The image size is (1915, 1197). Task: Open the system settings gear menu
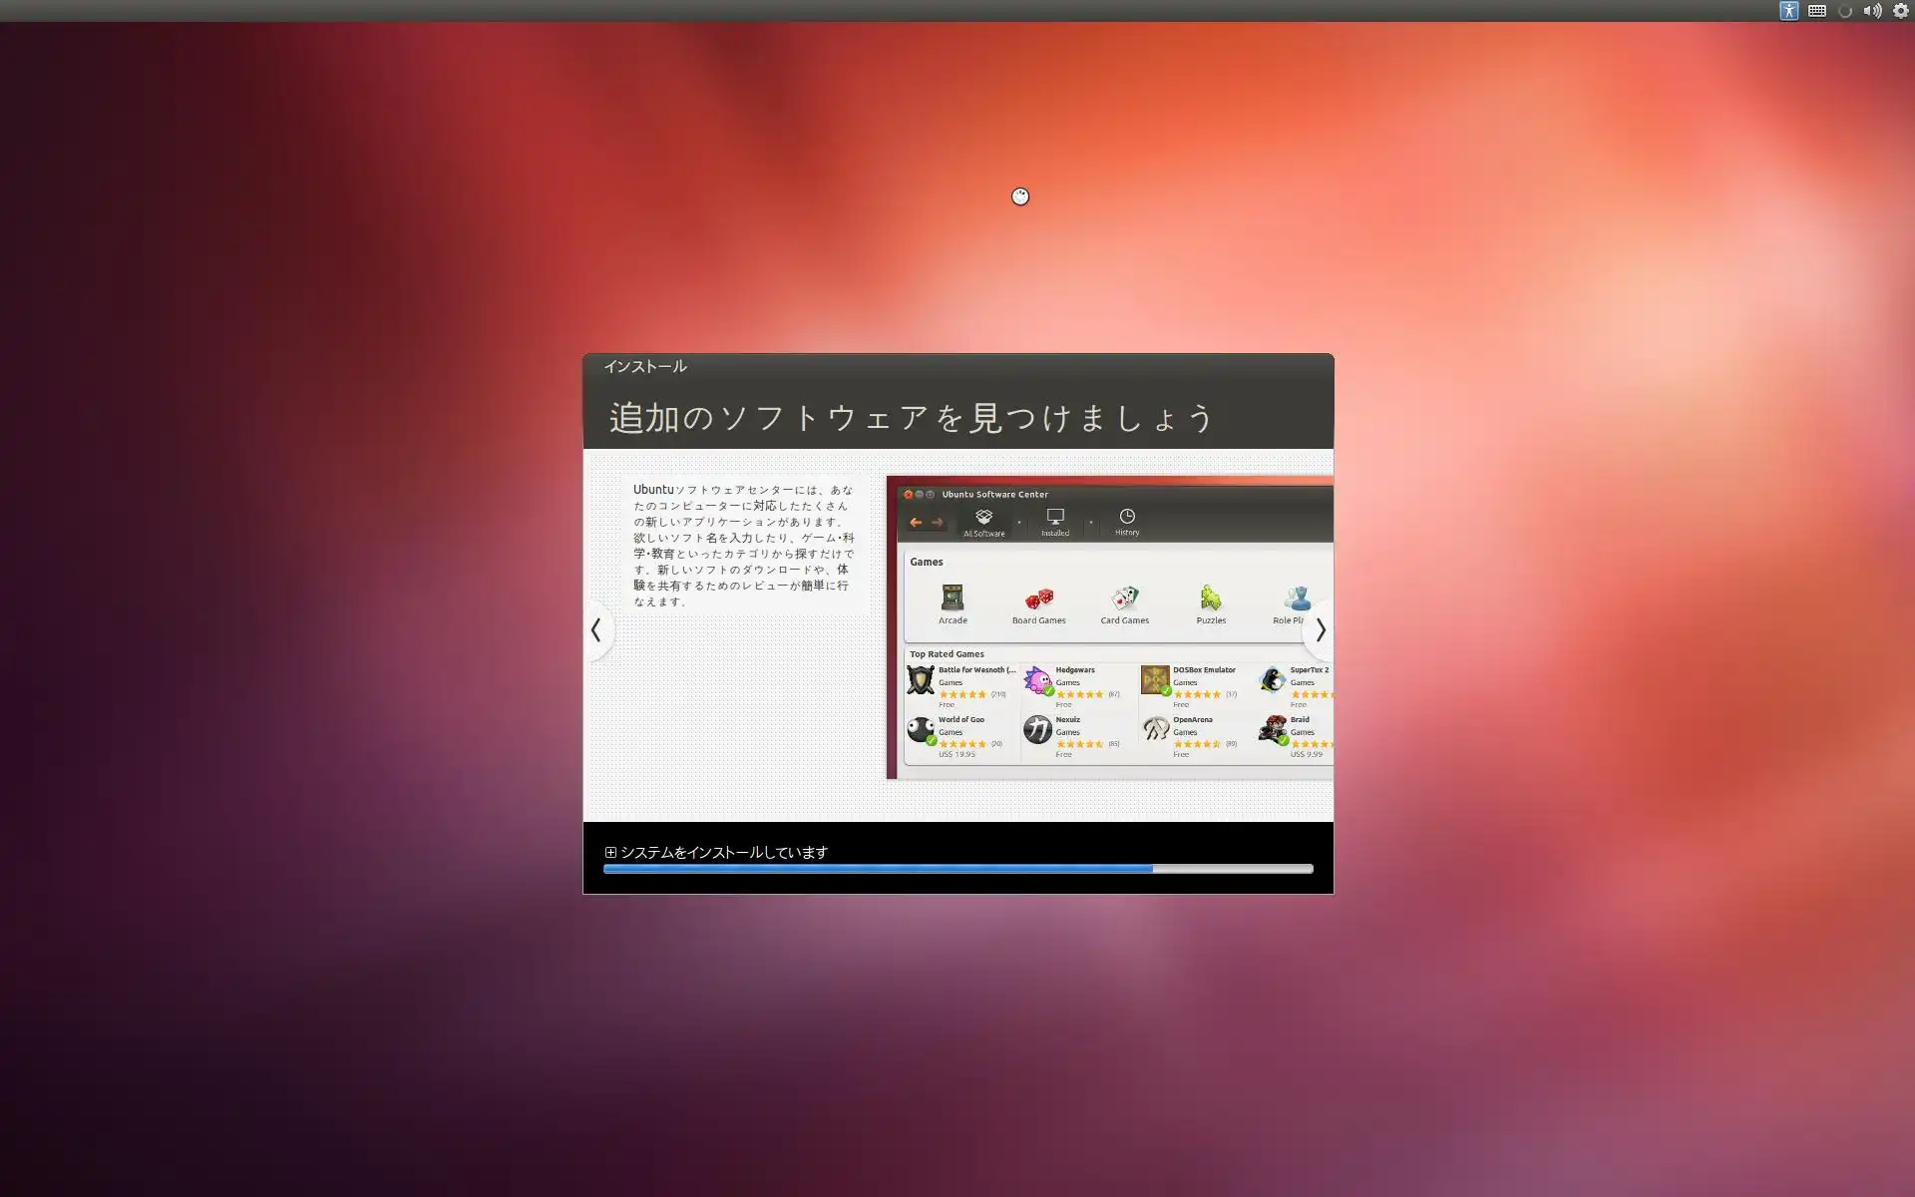coord(1901,11)
